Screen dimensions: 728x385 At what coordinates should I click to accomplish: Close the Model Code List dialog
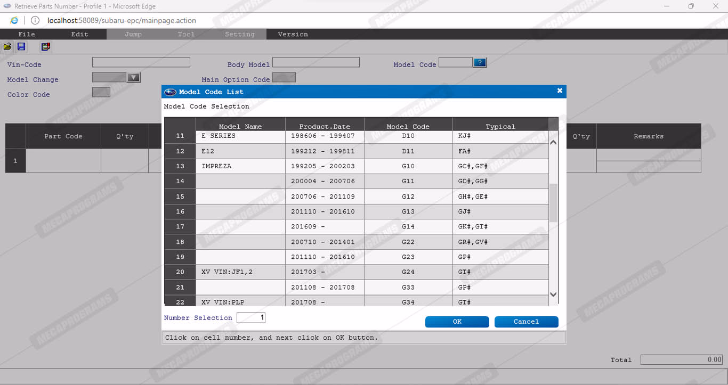(x=560, y=91)
